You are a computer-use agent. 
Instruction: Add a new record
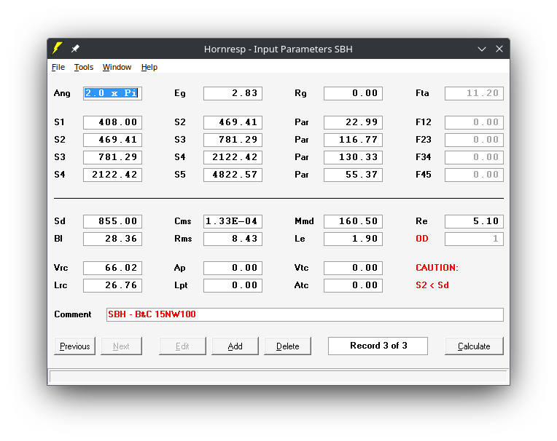click(x=235, y=346)
